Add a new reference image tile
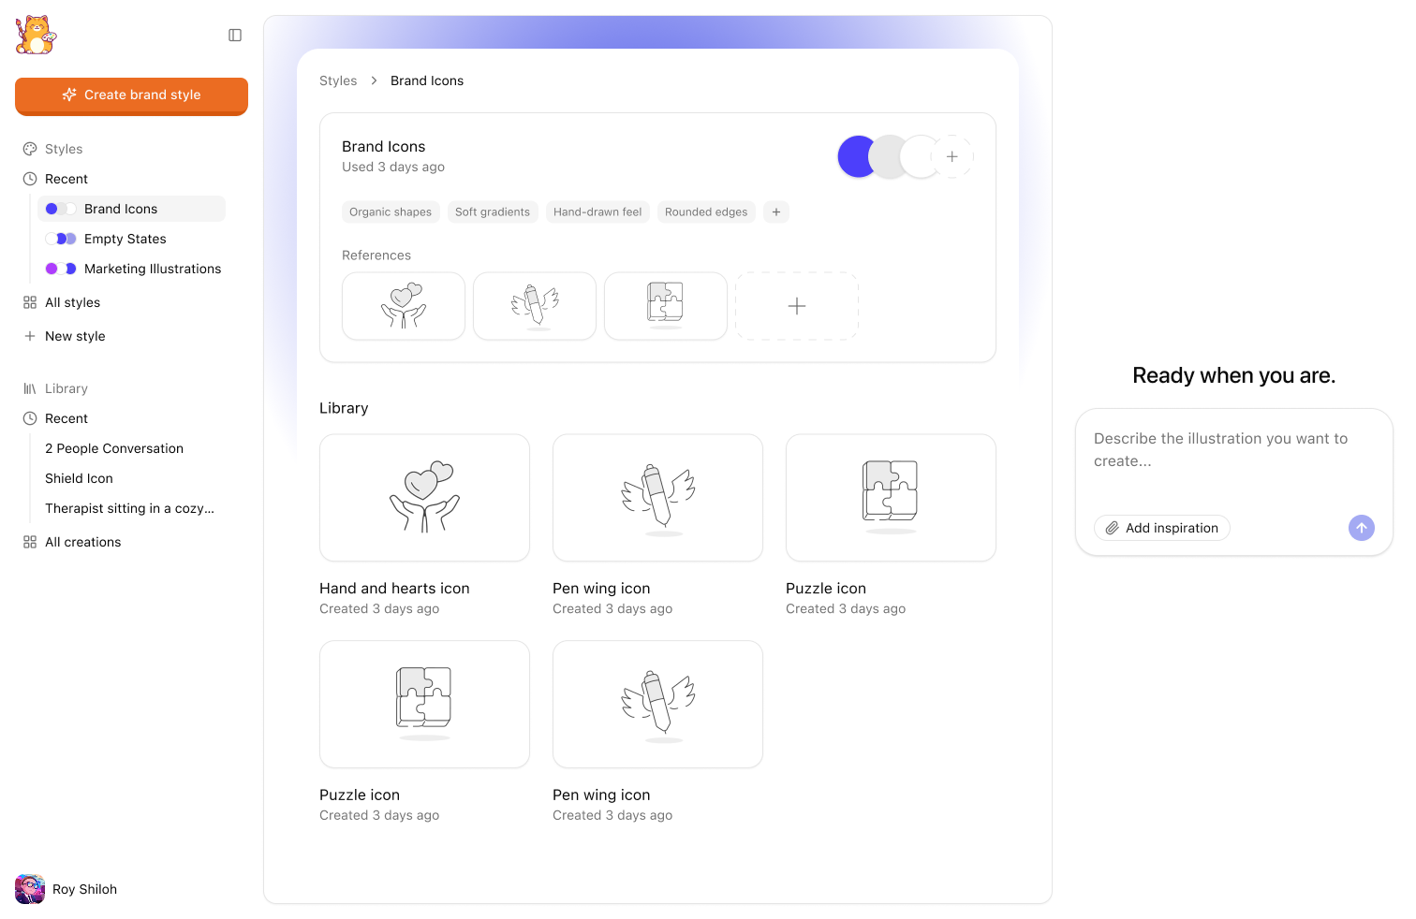This screenshot has height=919, width=1416. (797, 306)
